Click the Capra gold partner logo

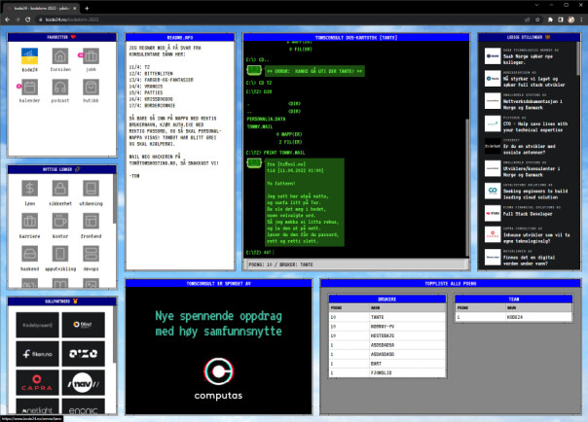(37, 383)
